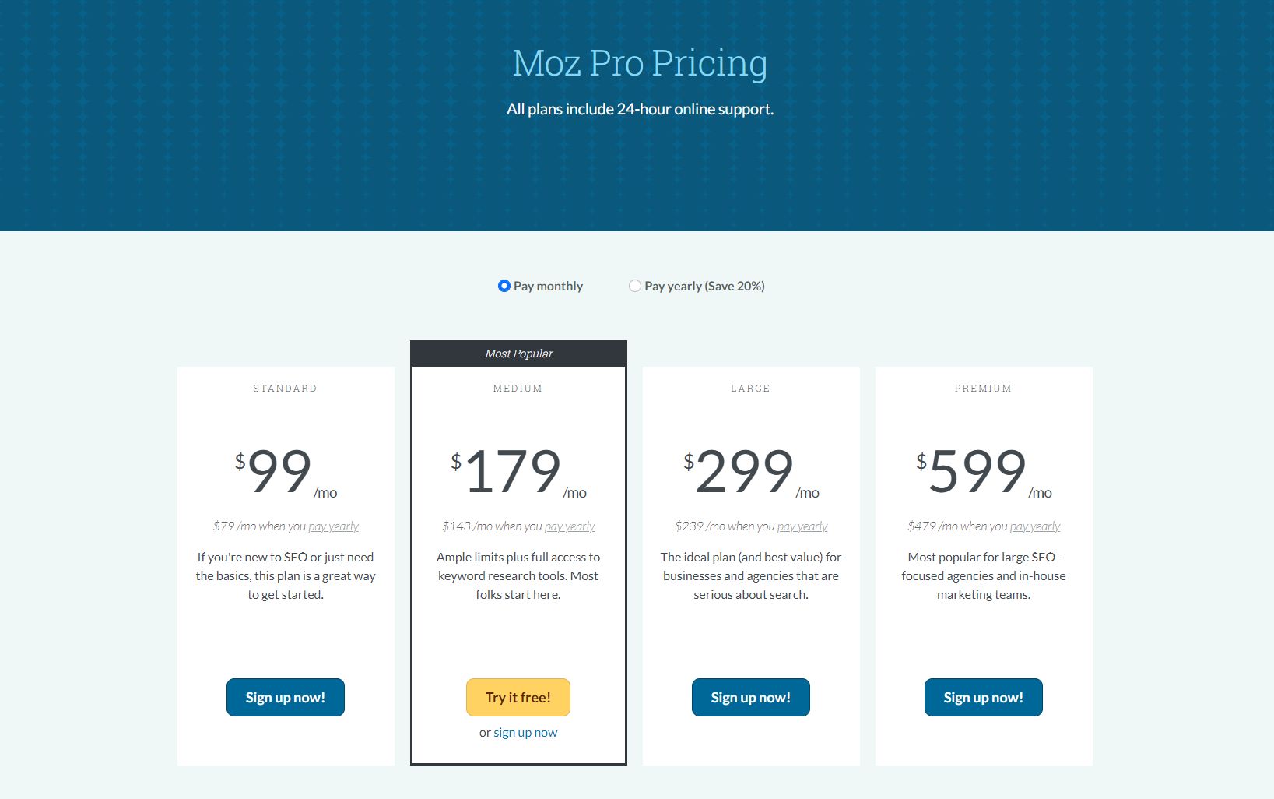The height and width of the screenshot is (799, 1274).
Task: Click the $179 price on Medium plan
Action: (x=512, y=470)
